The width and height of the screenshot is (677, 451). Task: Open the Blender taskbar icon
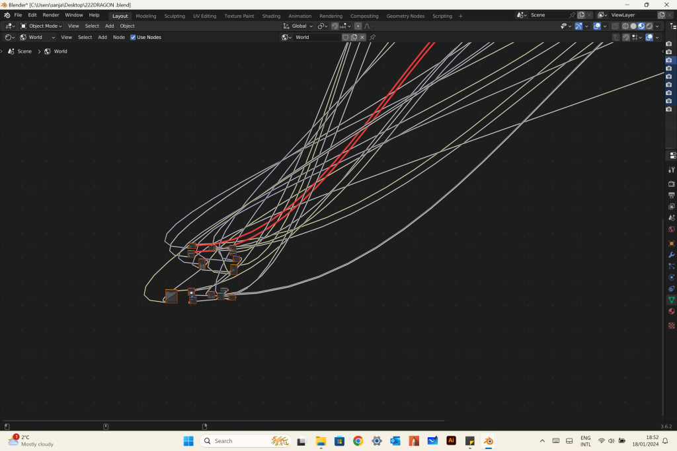(x=489, y=440)
